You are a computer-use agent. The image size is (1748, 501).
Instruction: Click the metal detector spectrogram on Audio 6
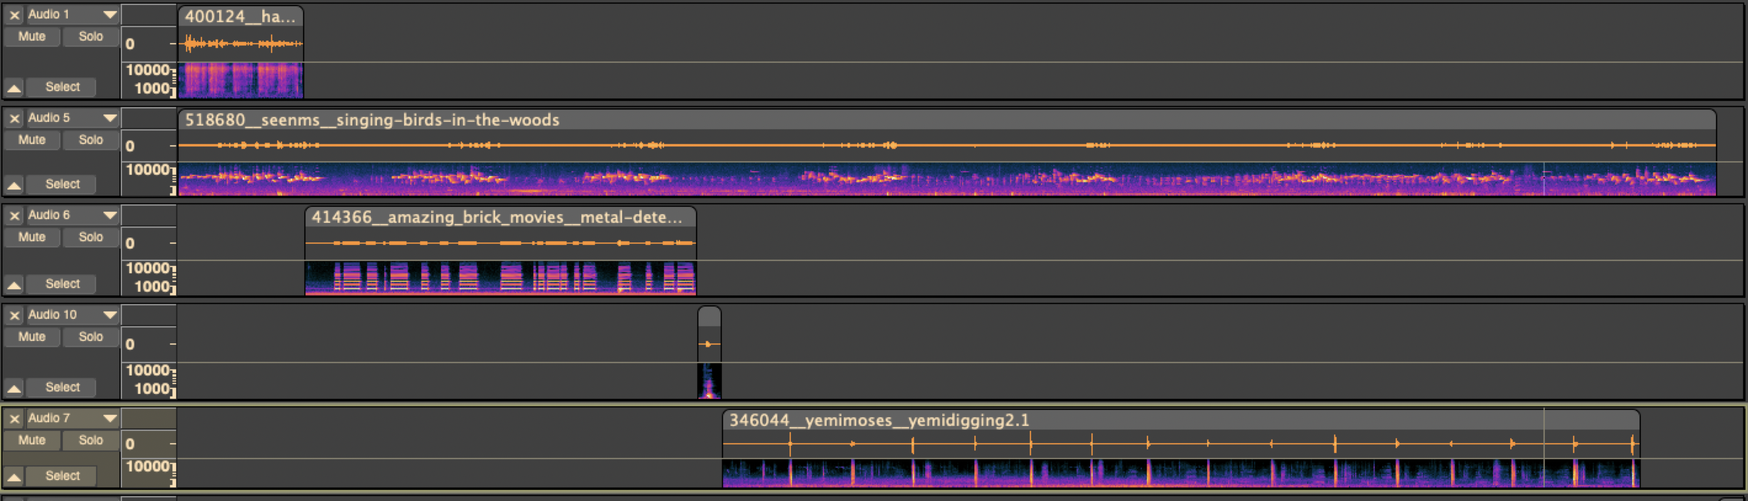tap(501, 278)
